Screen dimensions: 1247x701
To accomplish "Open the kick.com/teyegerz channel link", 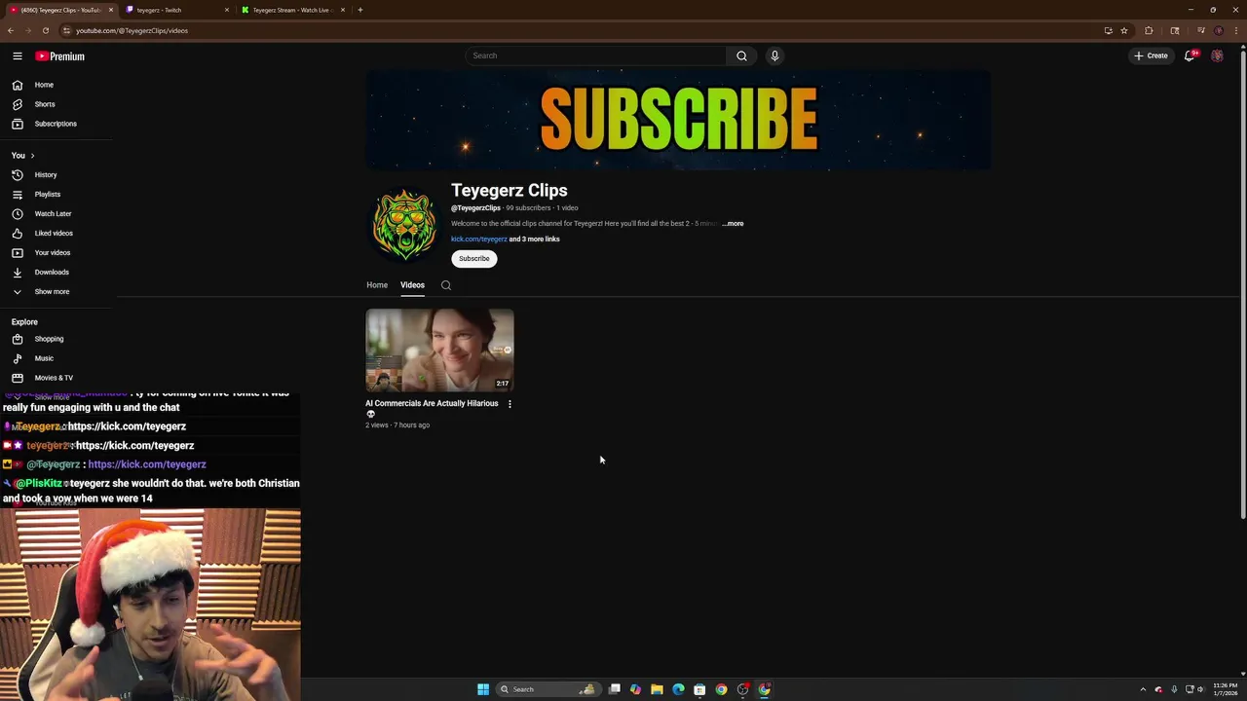I will tap(478, 240).
